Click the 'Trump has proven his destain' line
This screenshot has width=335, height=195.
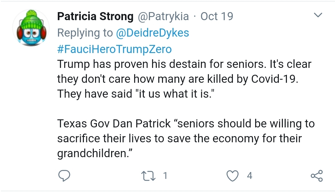click(x=184, y=64)
